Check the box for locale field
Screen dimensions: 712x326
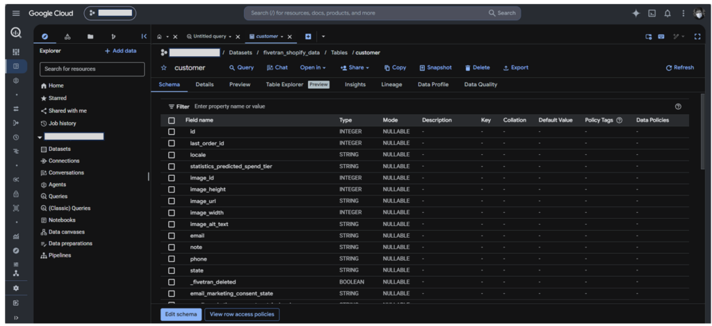tap(171, 155)
